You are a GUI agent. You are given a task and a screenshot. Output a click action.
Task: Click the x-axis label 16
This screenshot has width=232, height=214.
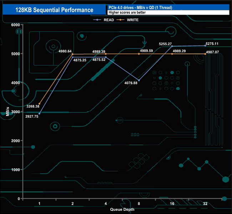point(172,204)
